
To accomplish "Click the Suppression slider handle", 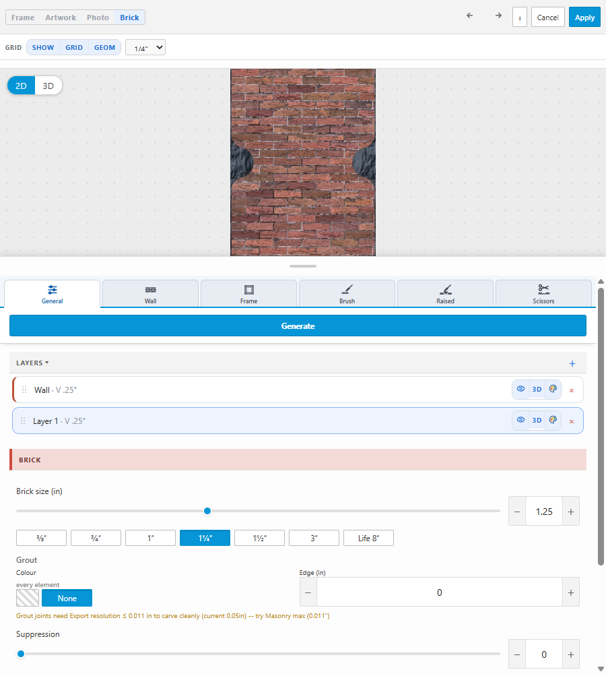I will [x=21, y=654].
